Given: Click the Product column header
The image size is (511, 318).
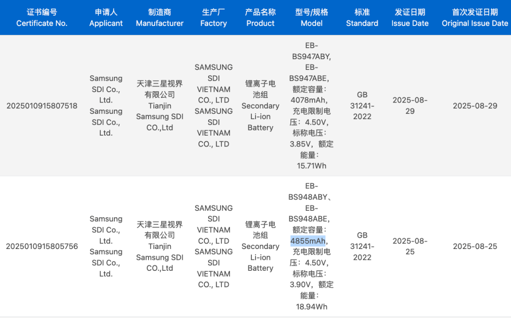Looking at the screenshot, I should click(260, 17).
